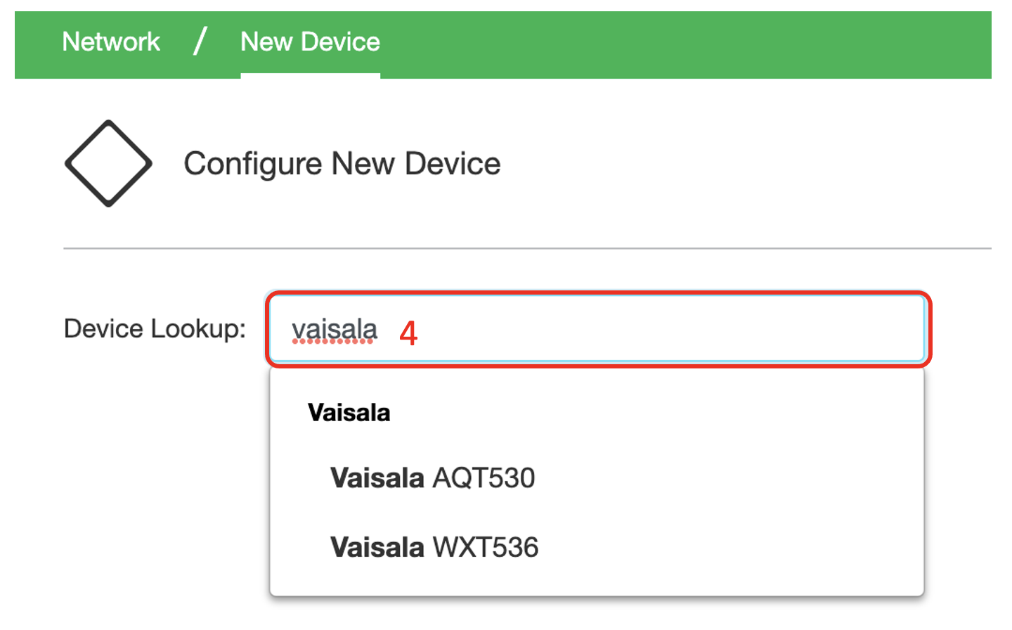Click empty area of green header bar
The image size is (1012, 630).
click(689, 44)
